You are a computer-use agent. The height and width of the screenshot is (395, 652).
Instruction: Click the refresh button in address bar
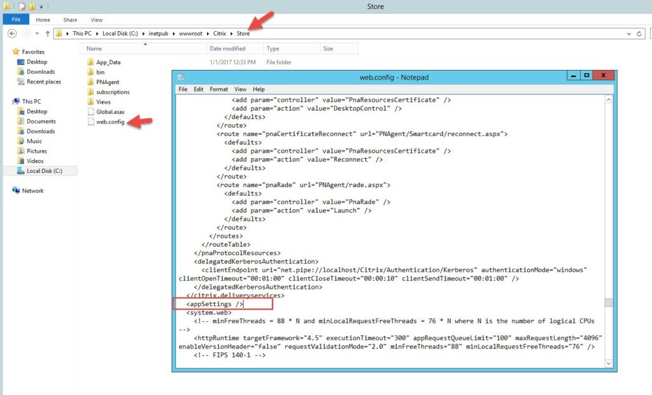[x=639, y=34]
